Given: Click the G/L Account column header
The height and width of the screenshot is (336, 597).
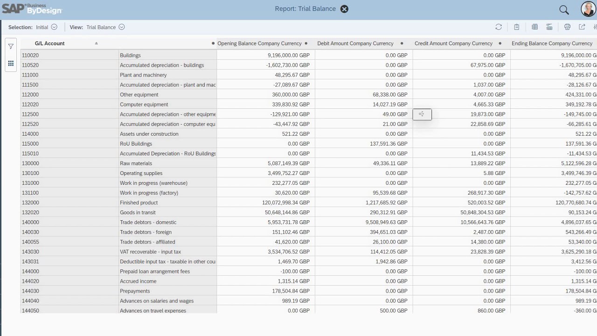Looking at the screenshot, I should pos(49,43).
